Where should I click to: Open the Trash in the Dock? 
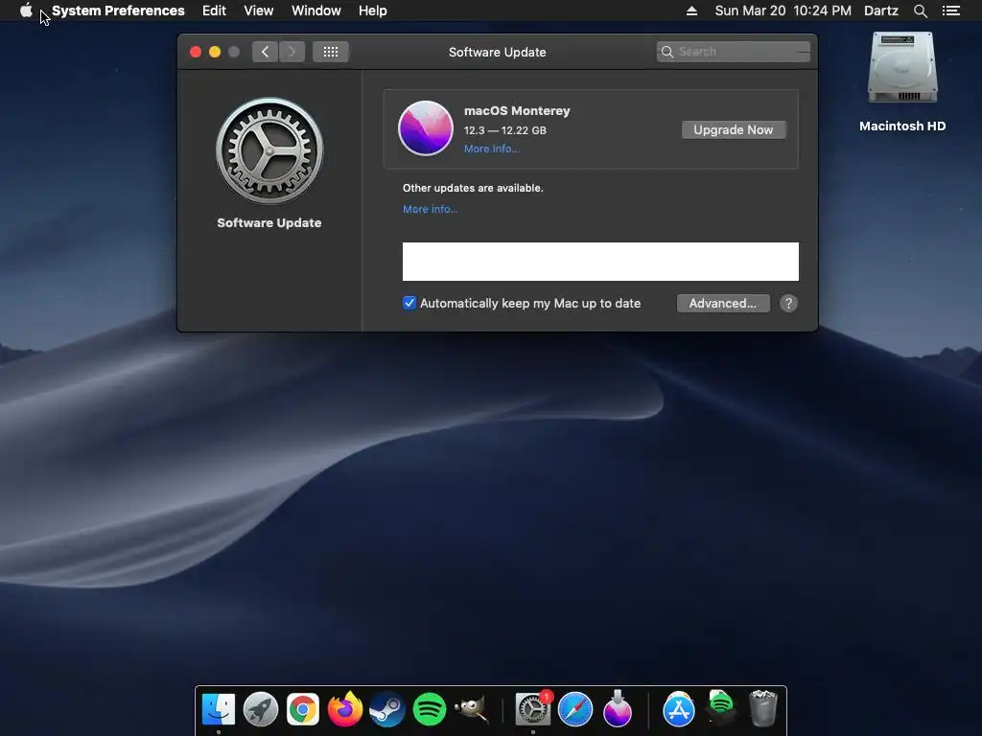click(762, 708)
